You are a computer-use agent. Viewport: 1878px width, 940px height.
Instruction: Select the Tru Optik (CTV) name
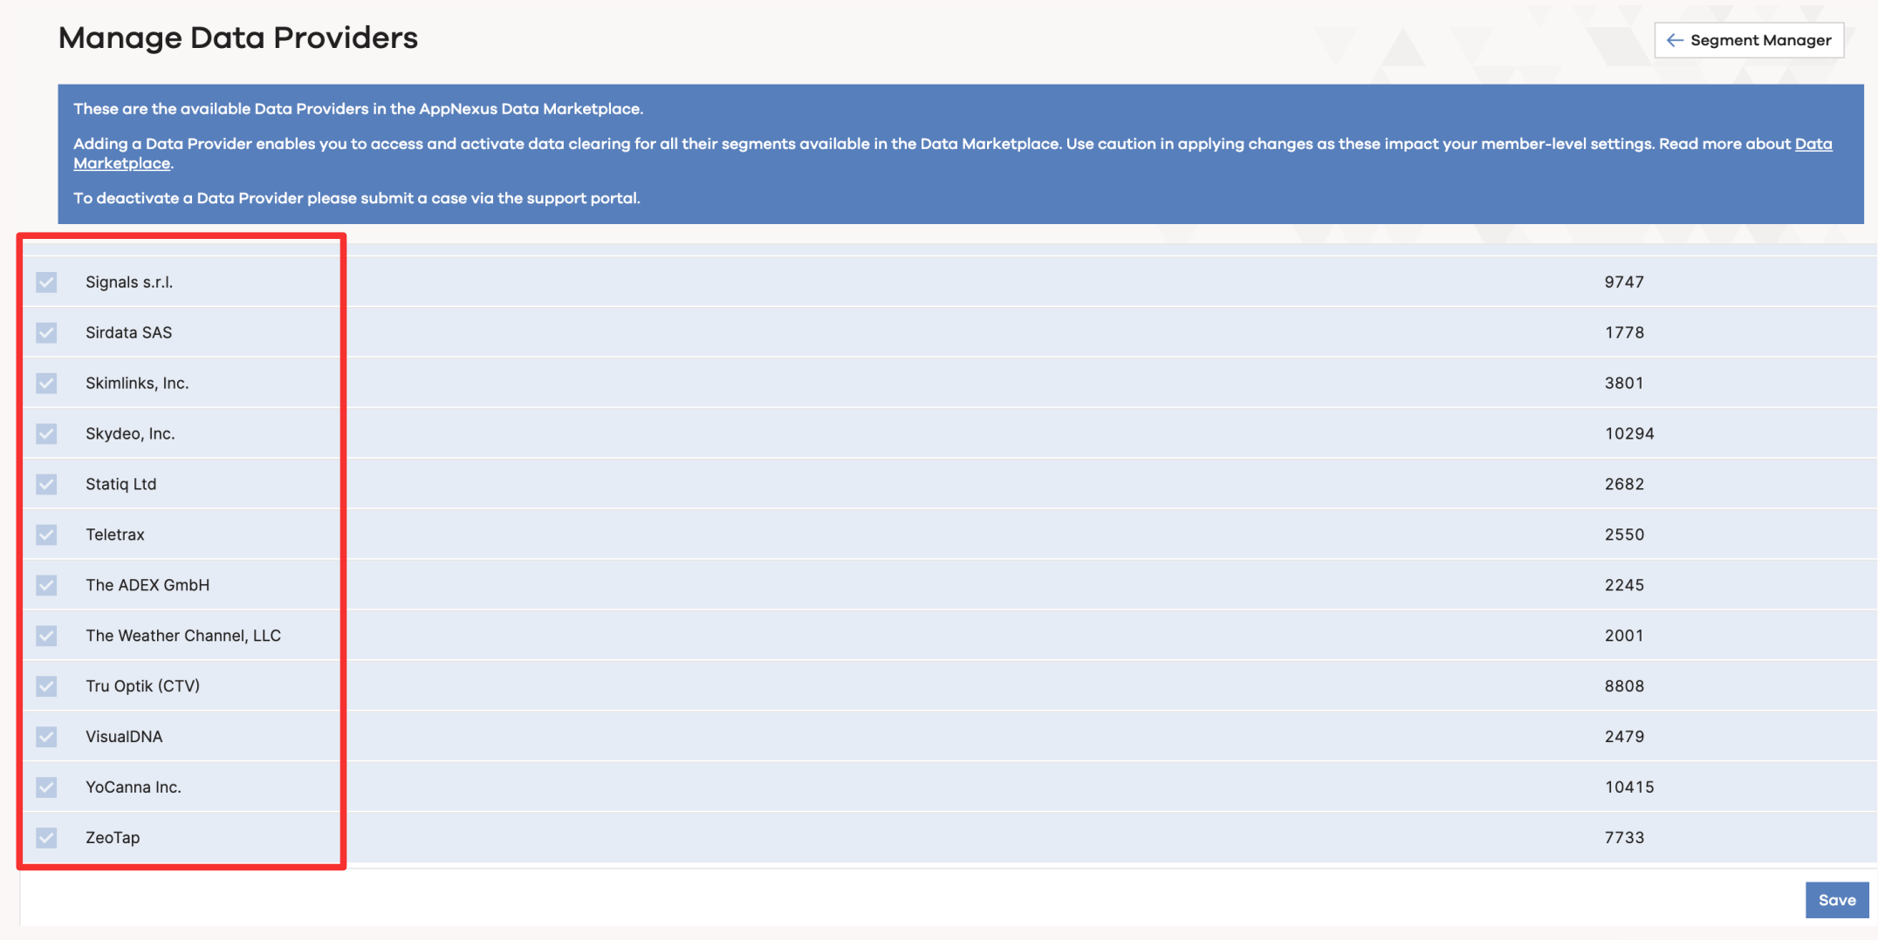tap(143, 686)
